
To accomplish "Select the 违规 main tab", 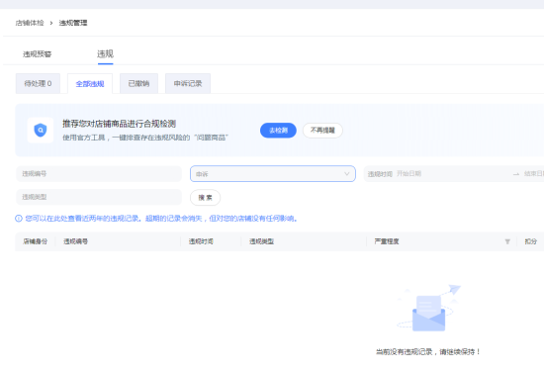I will click(x=105, y=53).
